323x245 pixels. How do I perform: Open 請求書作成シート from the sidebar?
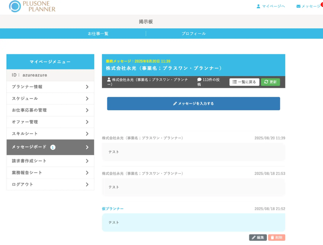[29, 161]
